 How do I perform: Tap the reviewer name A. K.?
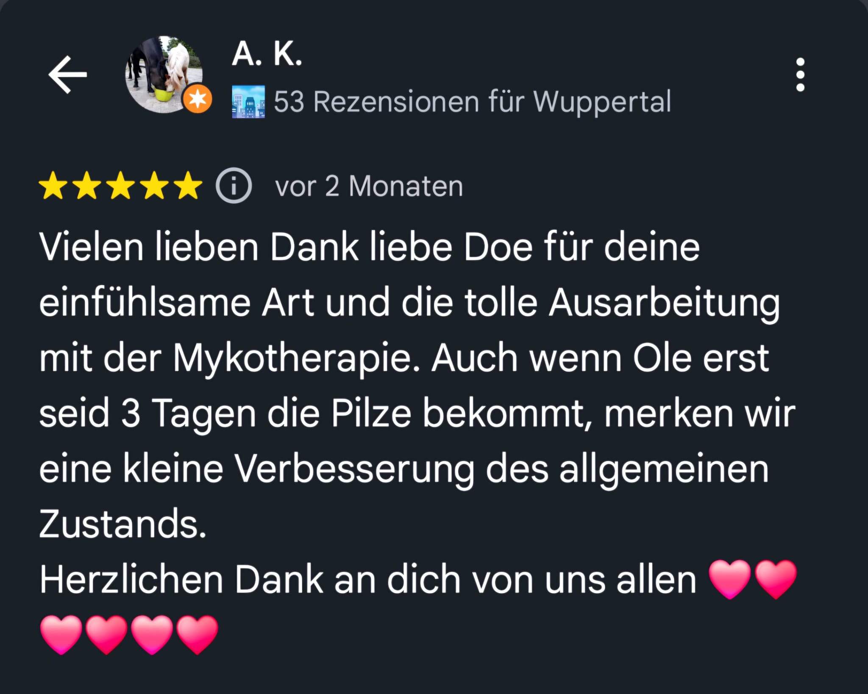click(267, 54)
